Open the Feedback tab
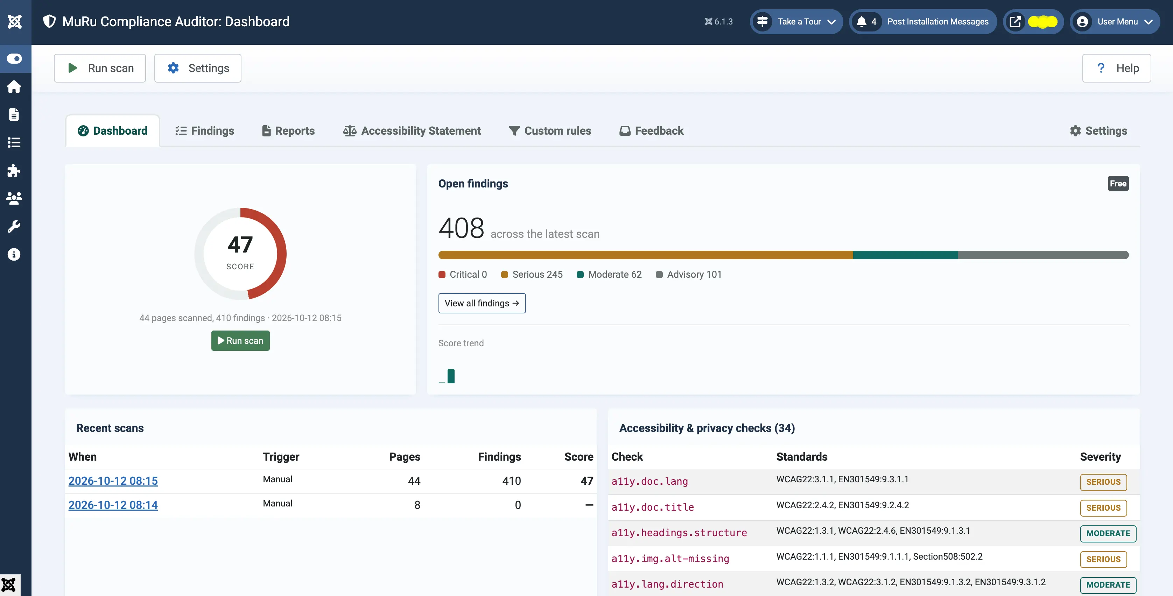1173x596 pixels. 651,130
